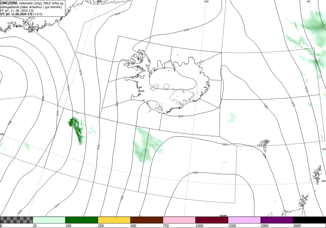
Task: Choose the yellow 250–500 legend swatch
Action: (114, 220)
